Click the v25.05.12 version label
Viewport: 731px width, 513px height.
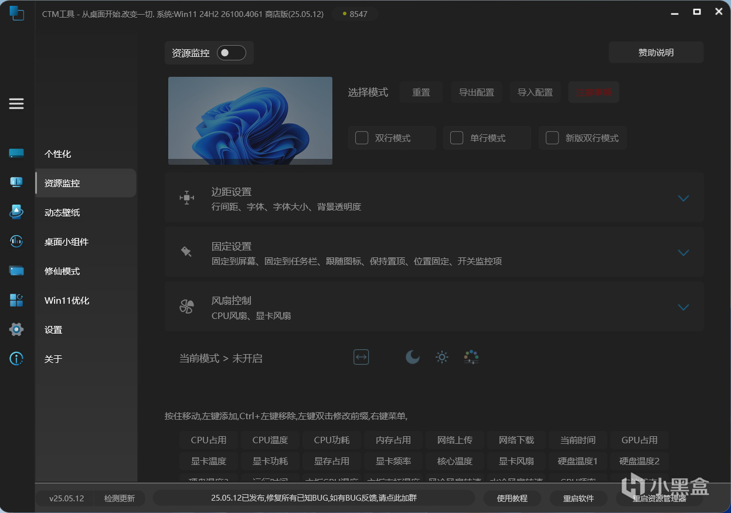click(67, 498)
